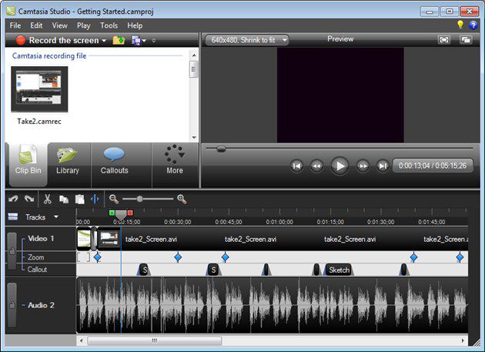Switch to the Clip Bin tab
Image resolution: width=485 pixels, height=352 pixels.
click(x=28, y=165)
